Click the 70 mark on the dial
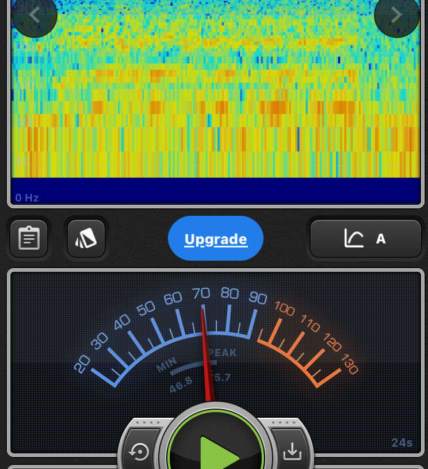Viewport: 428px width, 469px height. click(201, 294)
